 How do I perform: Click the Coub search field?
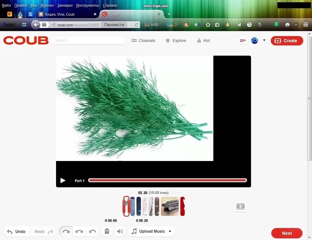click(x=89, y=40)
